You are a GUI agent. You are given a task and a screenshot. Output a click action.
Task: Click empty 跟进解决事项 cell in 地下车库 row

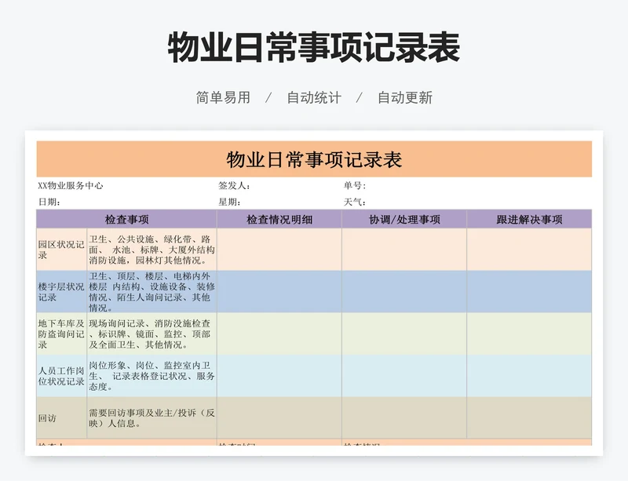click(529, 333)
